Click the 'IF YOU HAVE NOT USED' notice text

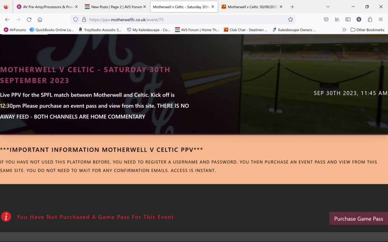(x=189, y=166)
